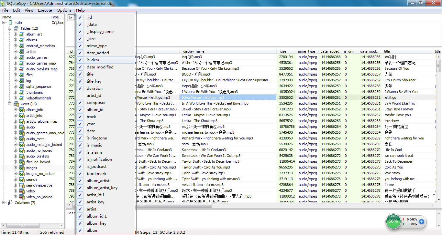Open the Edit menu

17,10
